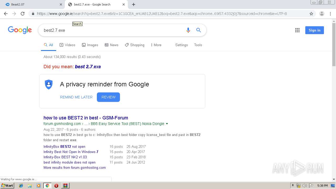
Task: Click the browser address bar URL
Action: pyautogui.click(x=162, y=14)
